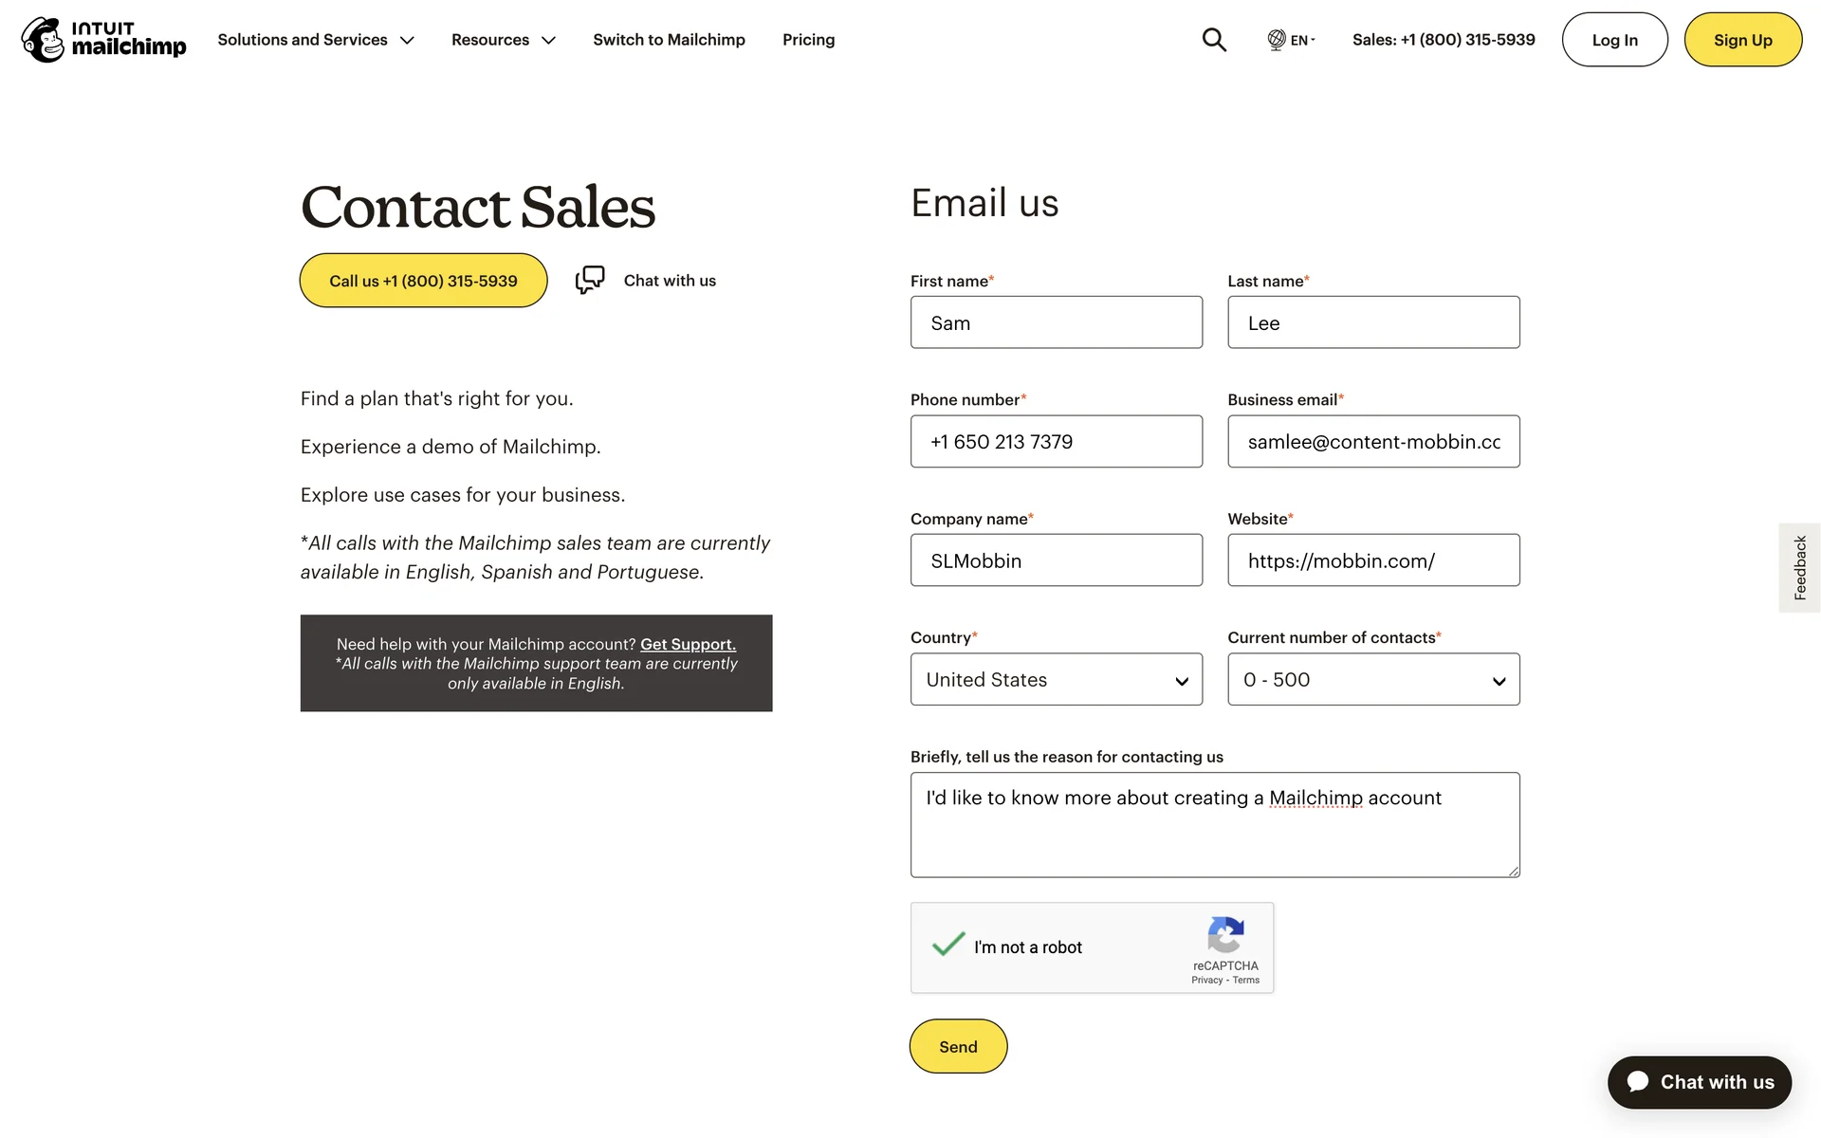Expand the Resources menu
The image size is (1821, 1138).
(503, 40)
